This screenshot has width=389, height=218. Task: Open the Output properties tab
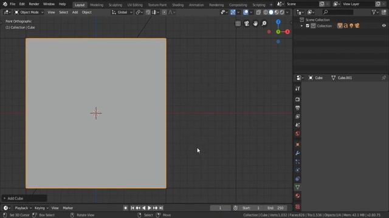coord(297,108)
